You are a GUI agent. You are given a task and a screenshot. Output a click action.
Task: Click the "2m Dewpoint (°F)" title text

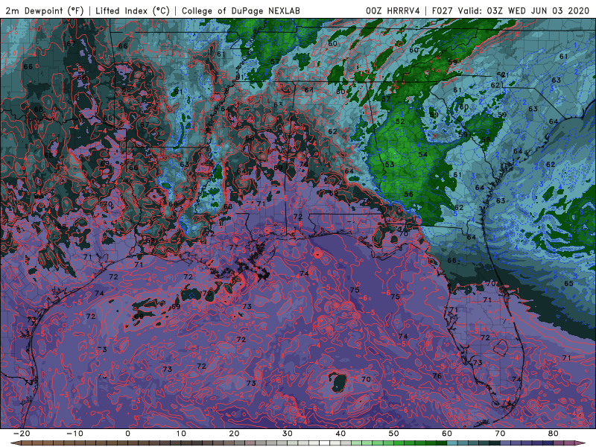(45, 10)
